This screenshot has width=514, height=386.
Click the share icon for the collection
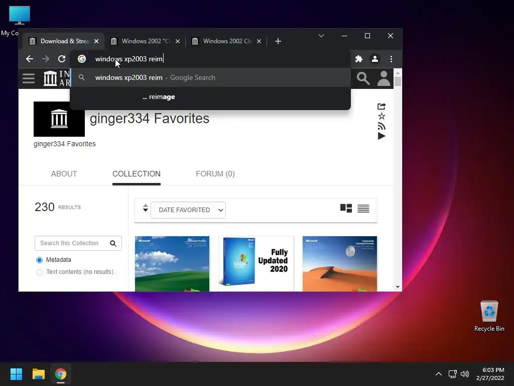[381, 107]
